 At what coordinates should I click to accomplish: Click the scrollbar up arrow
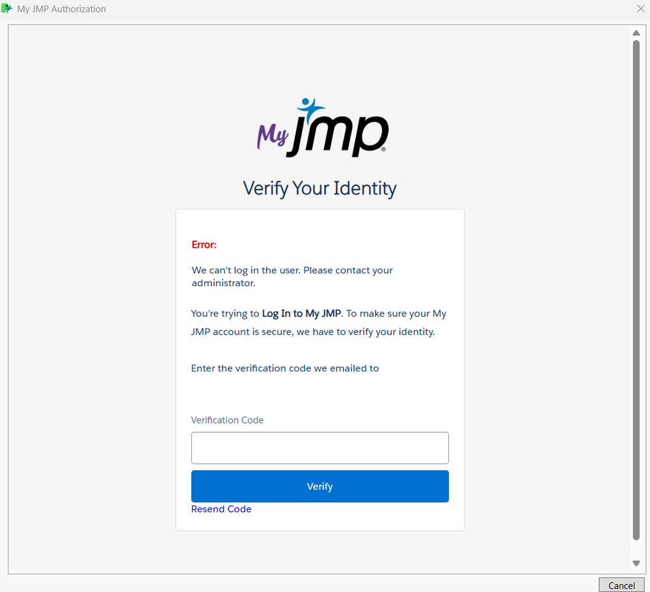[x=636, y=33]
